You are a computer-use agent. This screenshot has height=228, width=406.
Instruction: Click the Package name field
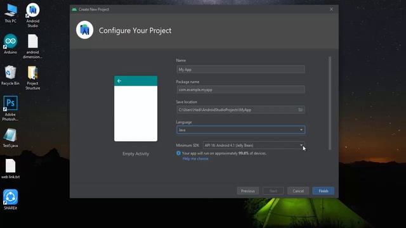(x=240, y=90)
